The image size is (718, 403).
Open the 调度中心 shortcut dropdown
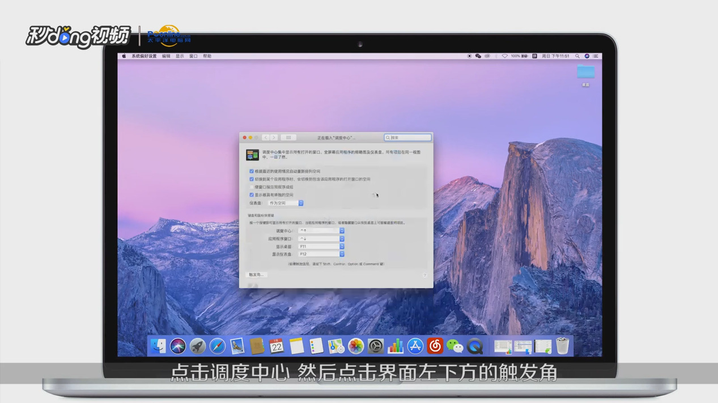(321, 231)
